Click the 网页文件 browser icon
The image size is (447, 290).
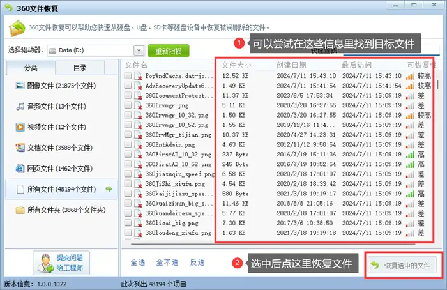(20, 168)
